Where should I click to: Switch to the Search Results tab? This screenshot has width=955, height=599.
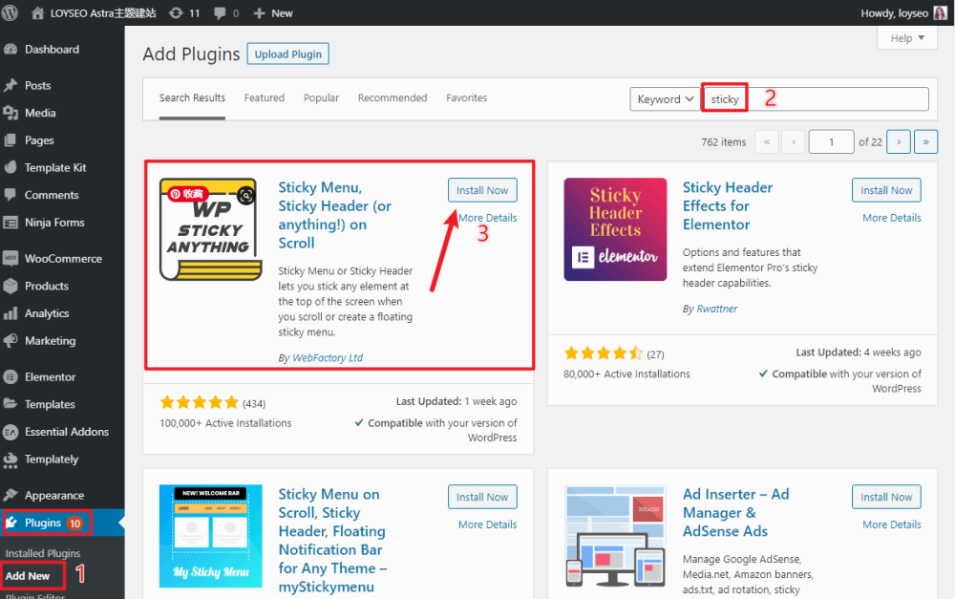tap(192, 97)
